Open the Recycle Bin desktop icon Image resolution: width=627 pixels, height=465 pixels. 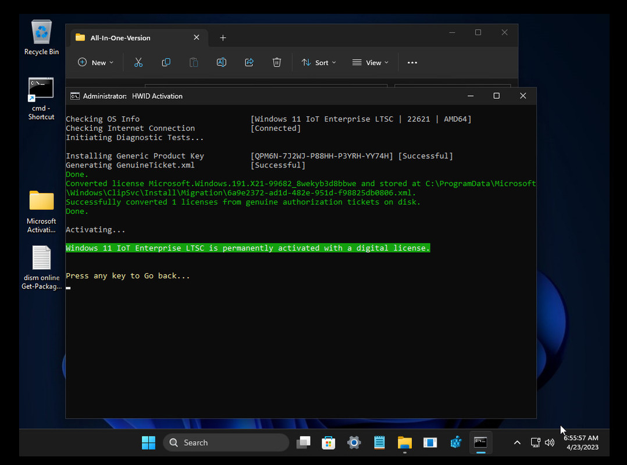click(x=41, y=38)
